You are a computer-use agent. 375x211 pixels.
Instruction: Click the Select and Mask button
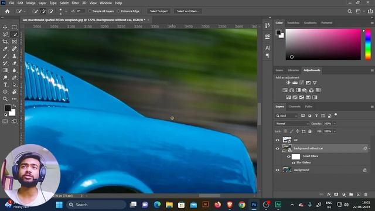188,11
